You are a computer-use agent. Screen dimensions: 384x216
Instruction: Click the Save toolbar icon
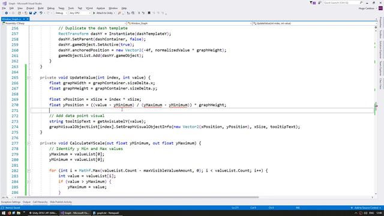(x=31, y=13)
